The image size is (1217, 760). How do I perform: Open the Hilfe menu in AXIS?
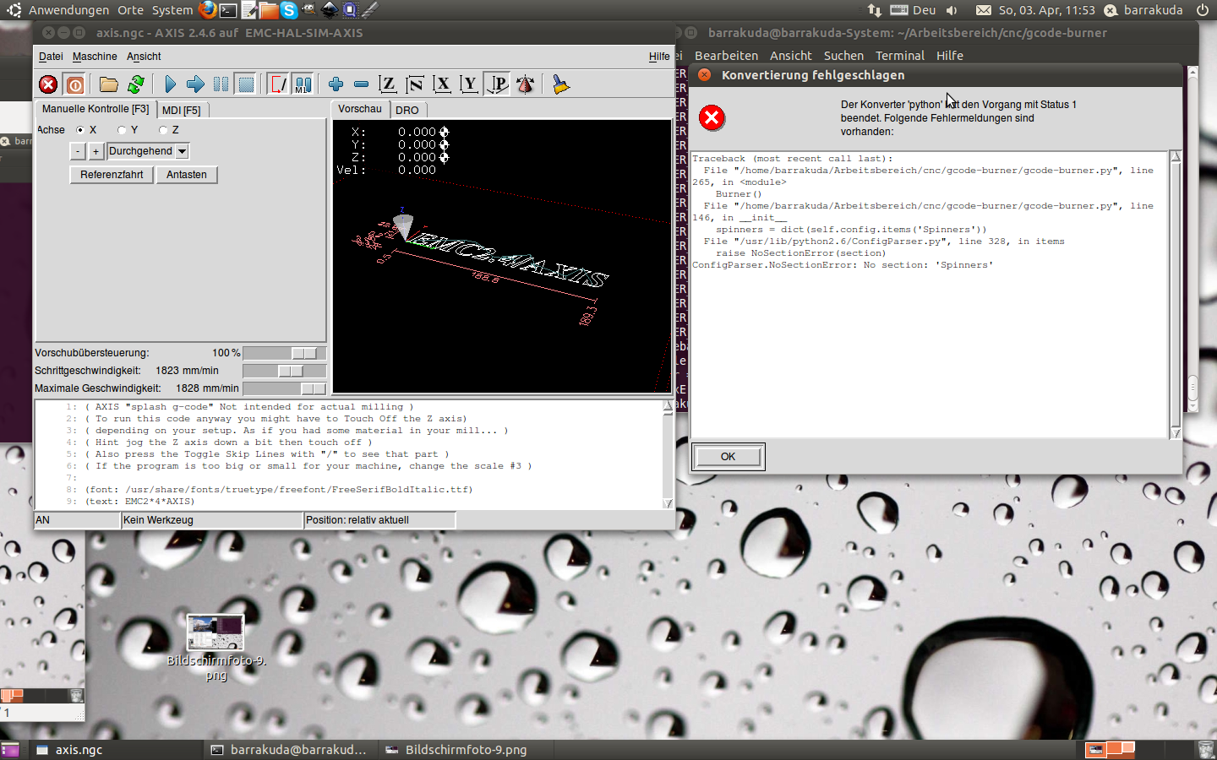659,57
